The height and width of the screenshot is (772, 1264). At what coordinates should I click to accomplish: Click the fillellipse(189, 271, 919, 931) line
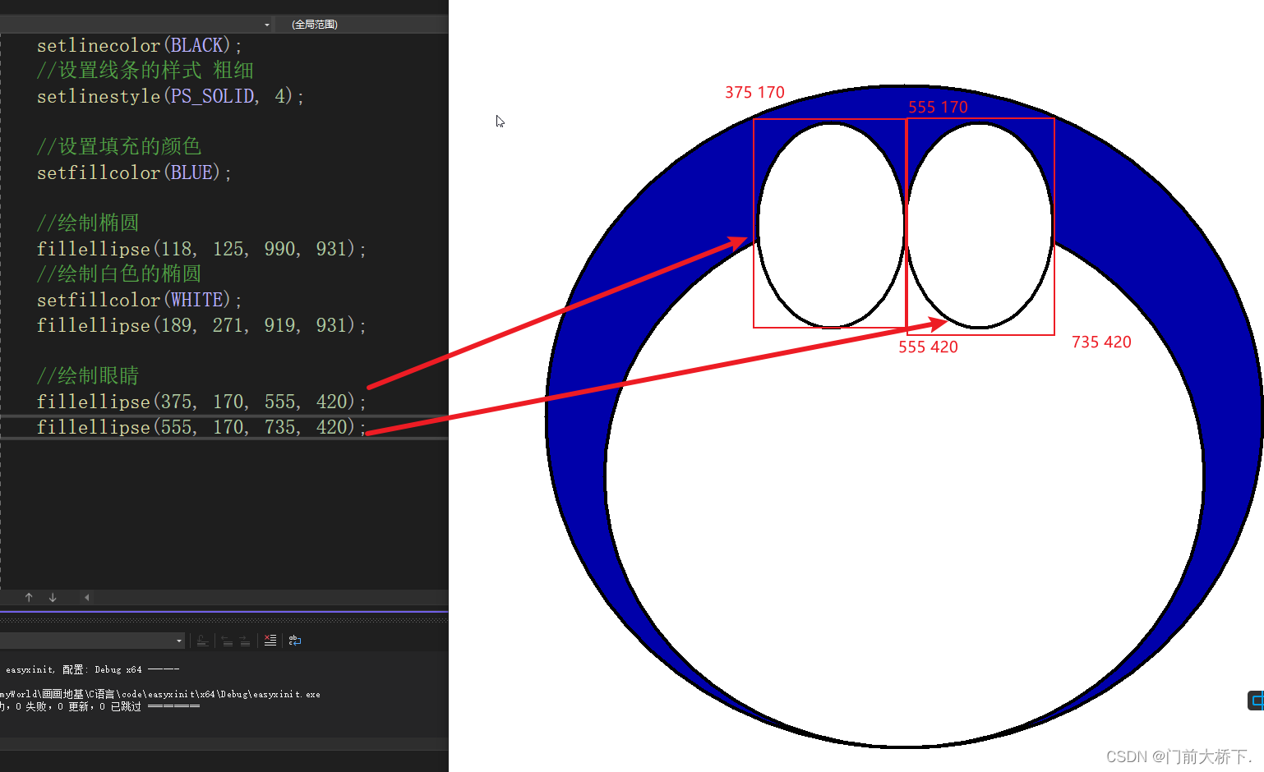[201, 325]
